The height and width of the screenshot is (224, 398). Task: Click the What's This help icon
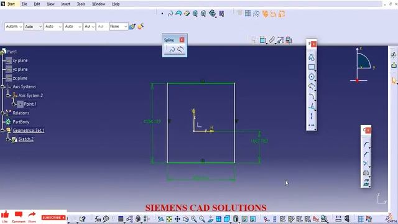pyautogui.click(x=82, y=219)
